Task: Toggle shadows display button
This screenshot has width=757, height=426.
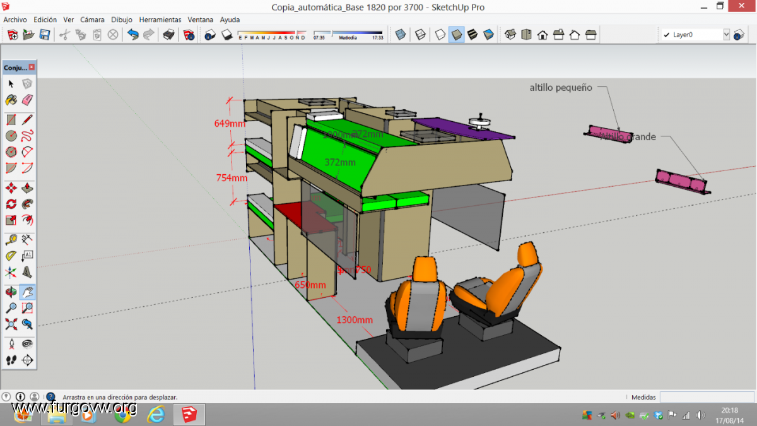Action: pyautogui.click(x=226, y=35)
